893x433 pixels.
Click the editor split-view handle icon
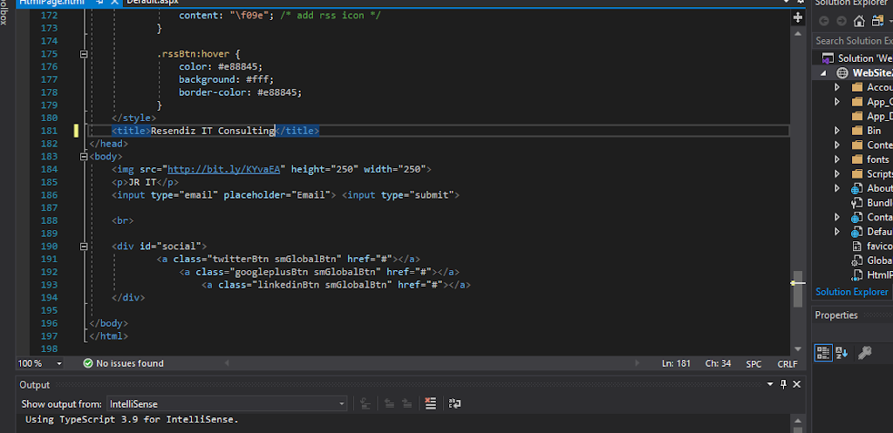point(798,17)
